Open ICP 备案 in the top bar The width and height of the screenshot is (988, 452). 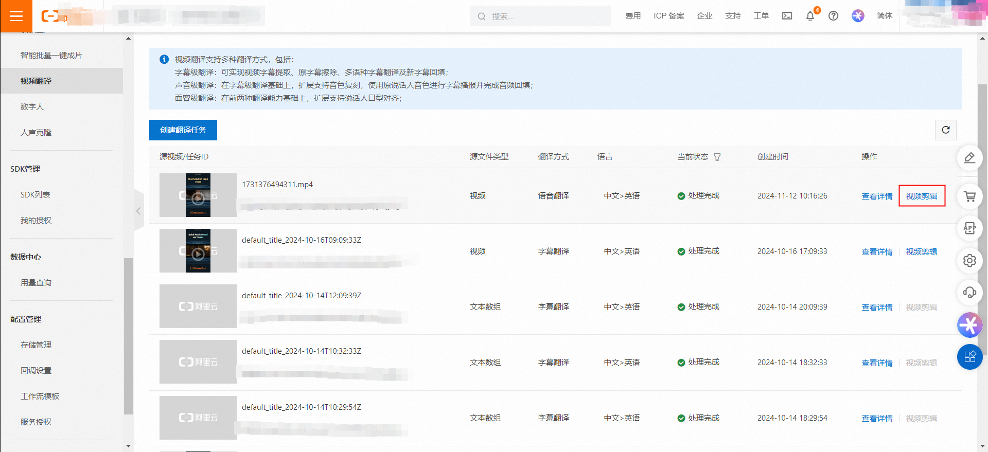pyautogui.click(x=669, y=16)
